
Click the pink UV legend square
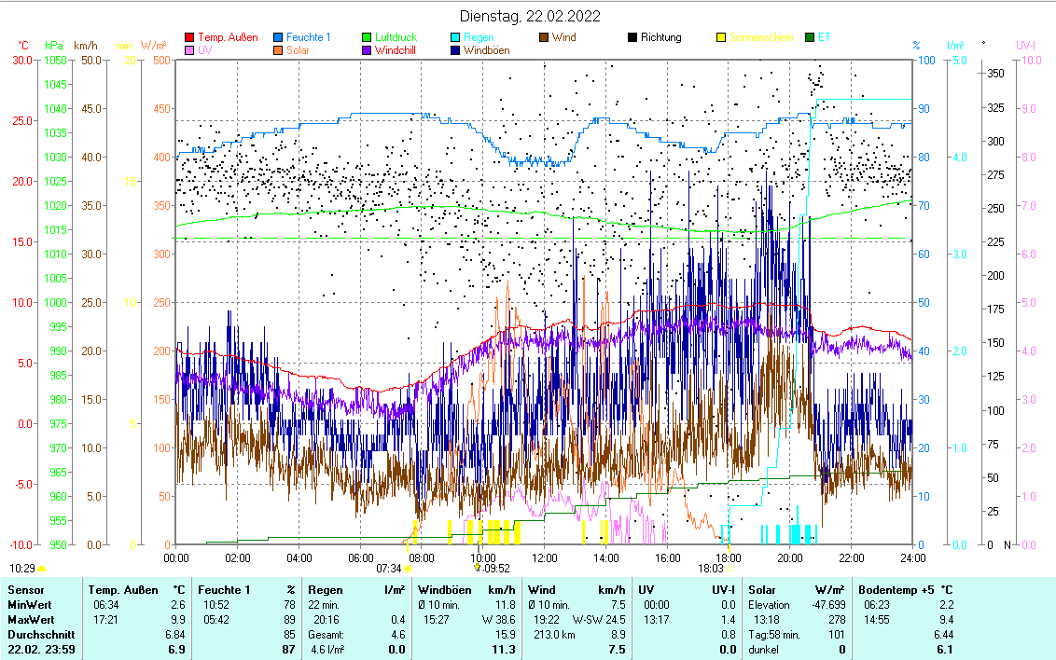pyautogui.click(x=190, y=50)
